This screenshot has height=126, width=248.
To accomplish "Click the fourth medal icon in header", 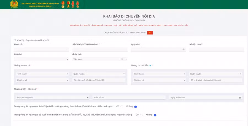I will tap(77, 4).
